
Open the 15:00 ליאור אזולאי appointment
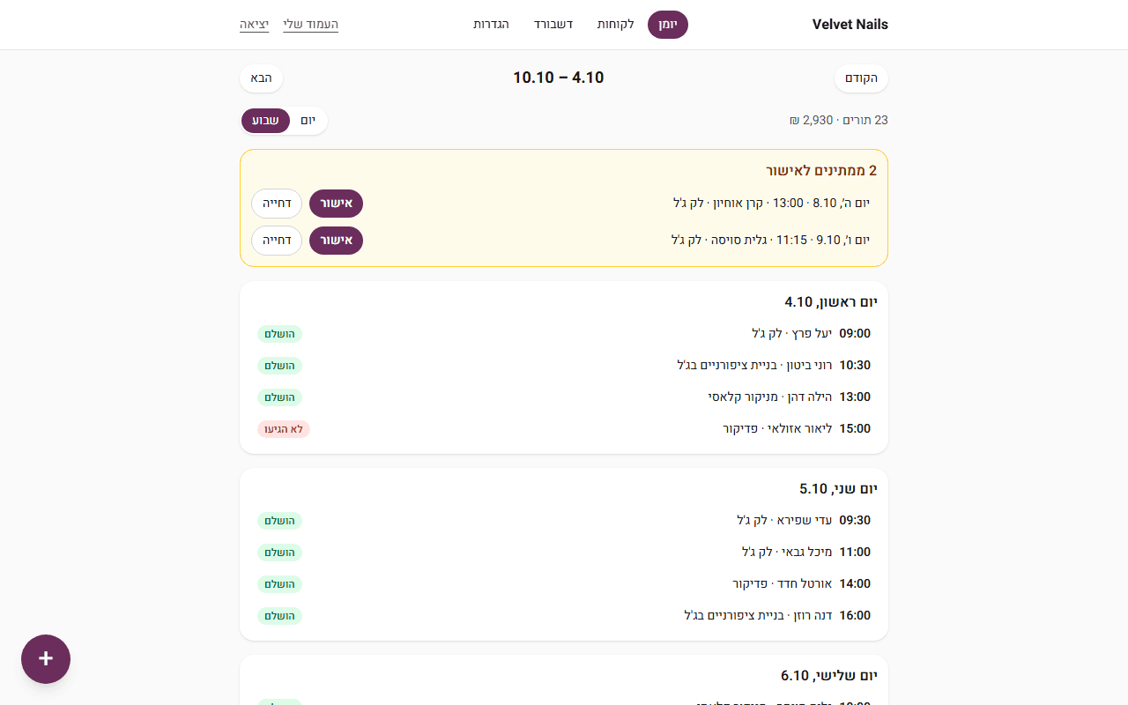[x=564, y=429]
